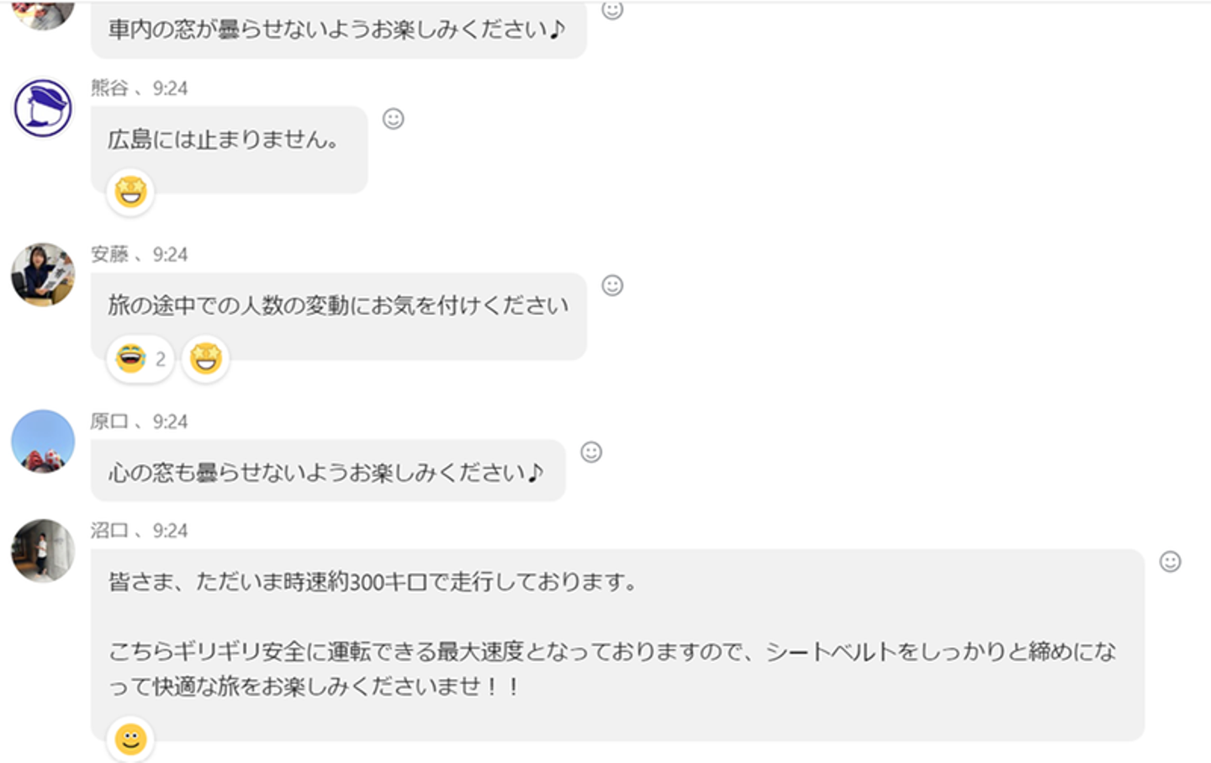The image size is (1211, 763).
Task: Open reaction picker for 安藤's message
Action: click(612, 285)
